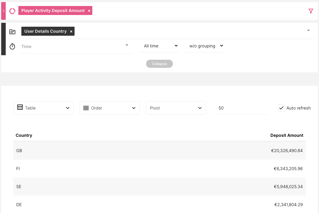319x213 pixels.
Task: Remove the Player Activity Deposit Amount tag
Action: pos(89,11)
